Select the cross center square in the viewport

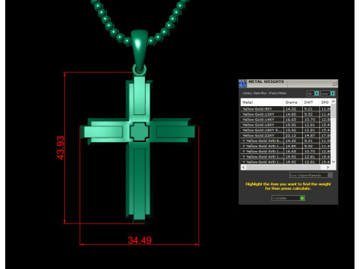pos(139,132)
